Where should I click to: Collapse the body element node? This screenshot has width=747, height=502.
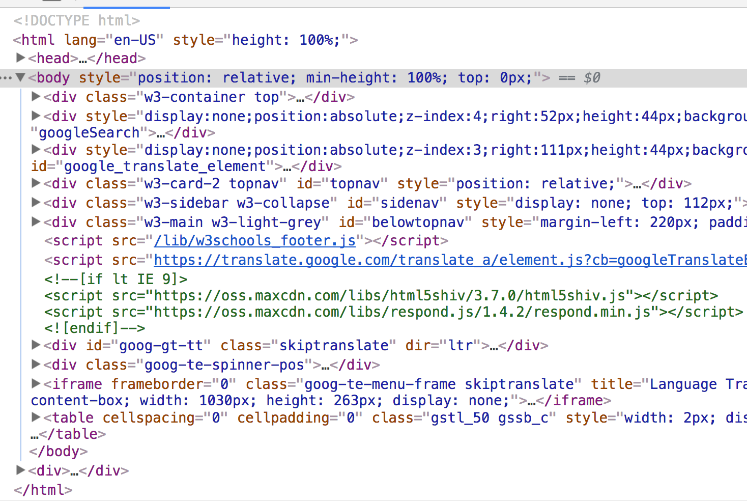pos(21,77)
